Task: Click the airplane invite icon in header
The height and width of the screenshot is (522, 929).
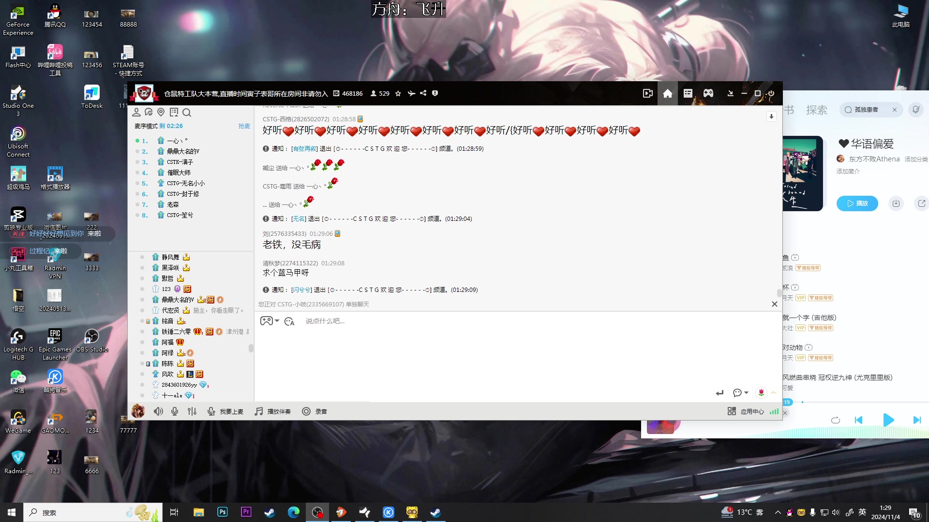Action: (411, 93)
